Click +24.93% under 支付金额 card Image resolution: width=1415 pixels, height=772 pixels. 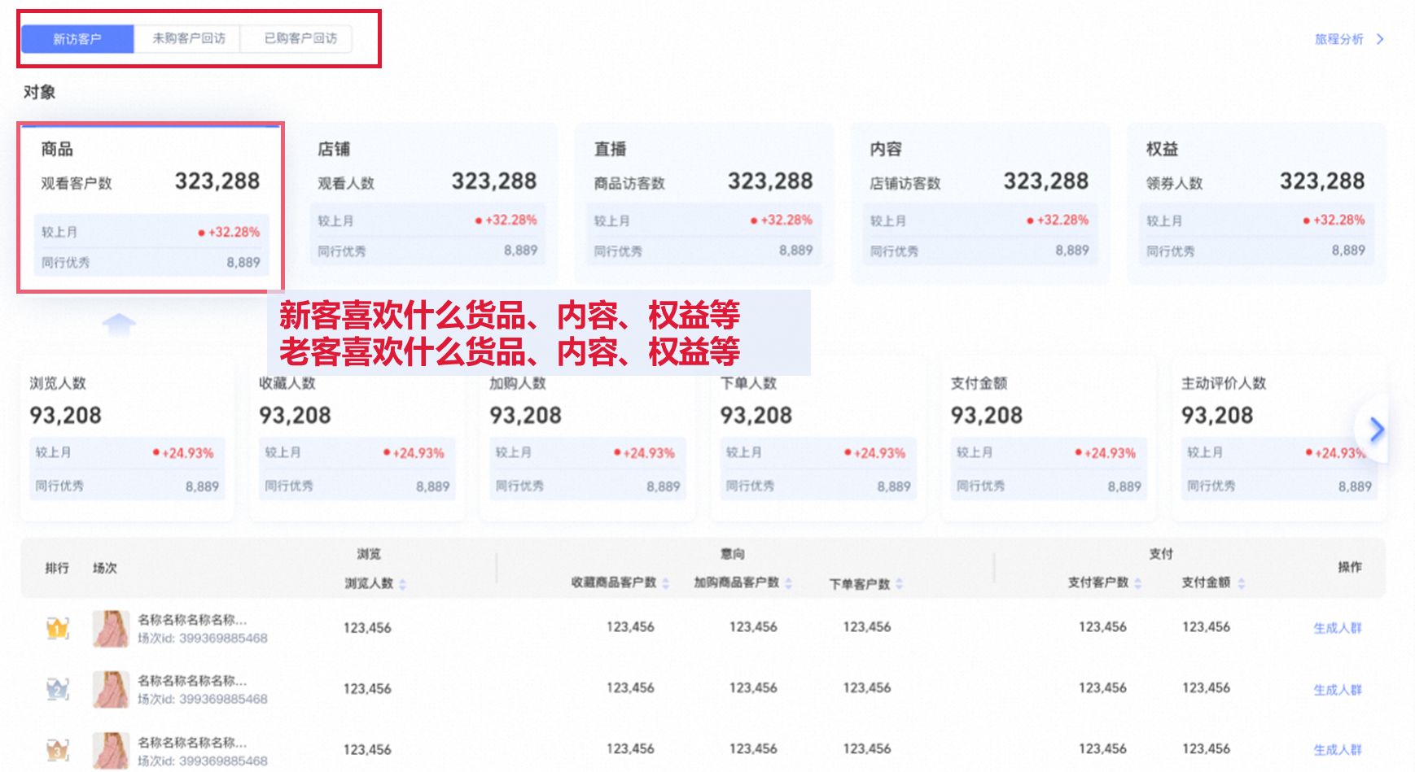coord(1105,453)
